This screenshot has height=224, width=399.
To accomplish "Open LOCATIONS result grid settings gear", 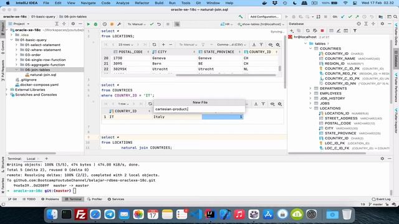I will pyautogui.click(x=277, y=44).
